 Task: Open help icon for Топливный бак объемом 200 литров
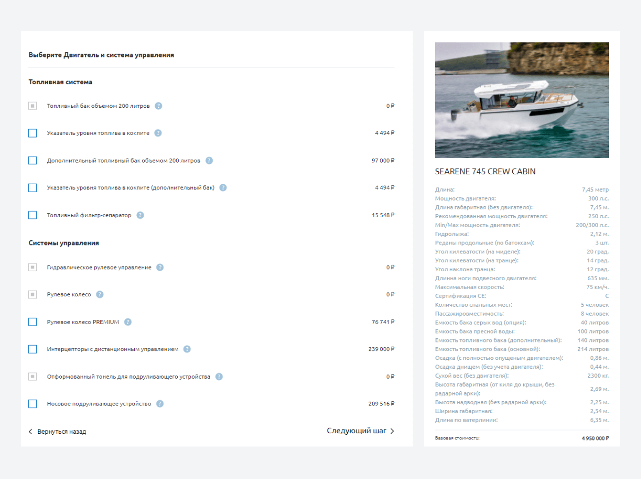pos(158,106)
